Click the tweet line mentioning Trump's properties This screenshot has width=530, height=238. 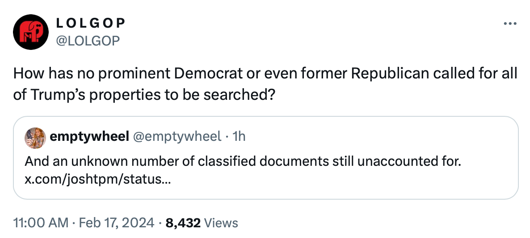[x=143, y=95]
